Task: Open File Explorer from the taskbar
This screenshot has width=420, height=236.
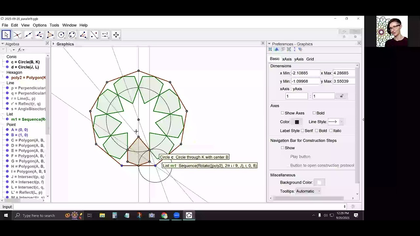Action: click(x=102, y=215)
